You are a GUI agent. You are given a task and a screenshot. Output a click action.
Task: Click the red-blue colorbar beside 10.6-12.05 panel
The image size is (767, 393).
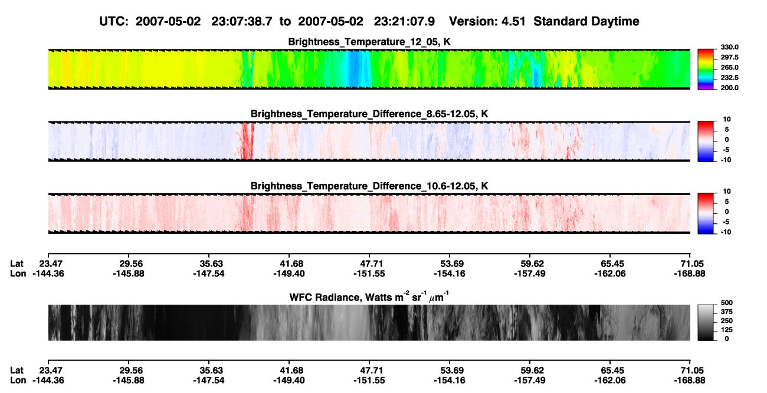point(707,213)
